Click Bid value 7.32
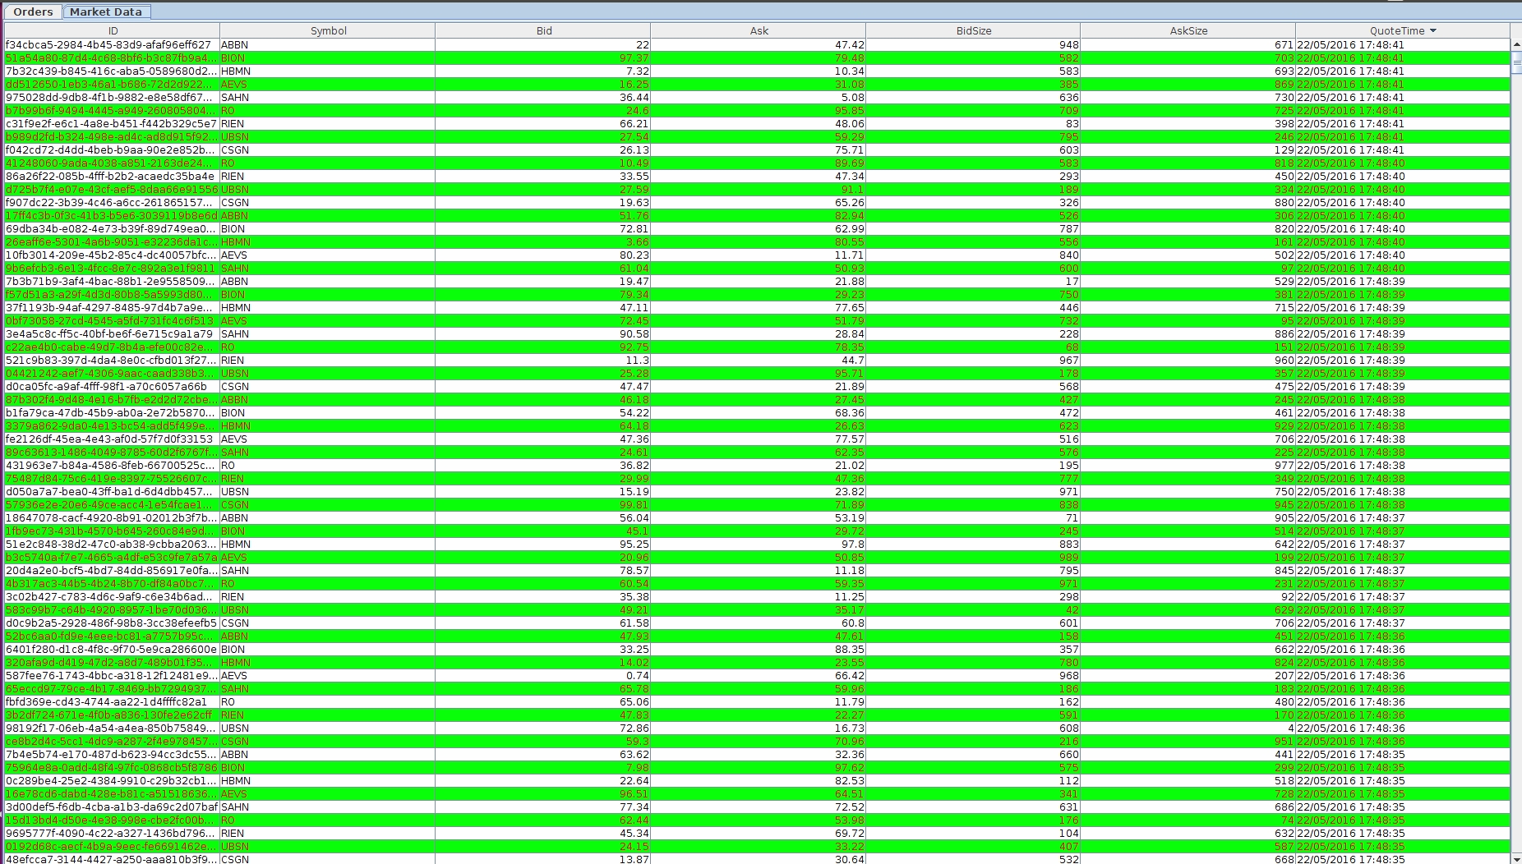Viewport: 1522px width, 864px height. point(637,71)
